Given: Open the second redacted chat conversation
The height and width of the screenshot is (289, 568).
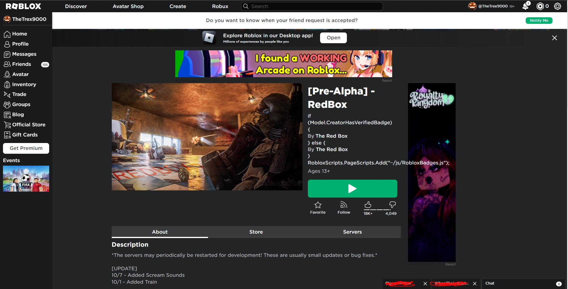Looking at the screenshot, I should 450,284.
